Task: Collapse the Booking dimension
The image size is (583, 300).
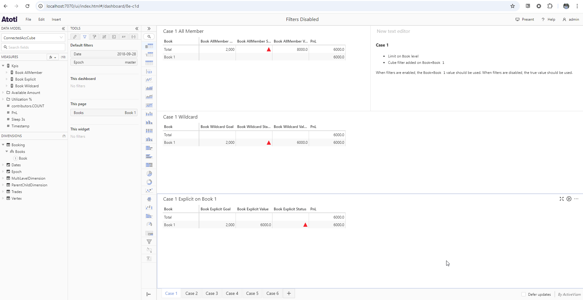Action: [3, 145]
